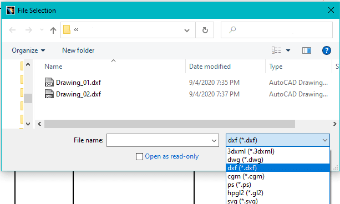This screenshot has width=340, height=204.
Task: Show the preview pane
Action: (307, 50)
